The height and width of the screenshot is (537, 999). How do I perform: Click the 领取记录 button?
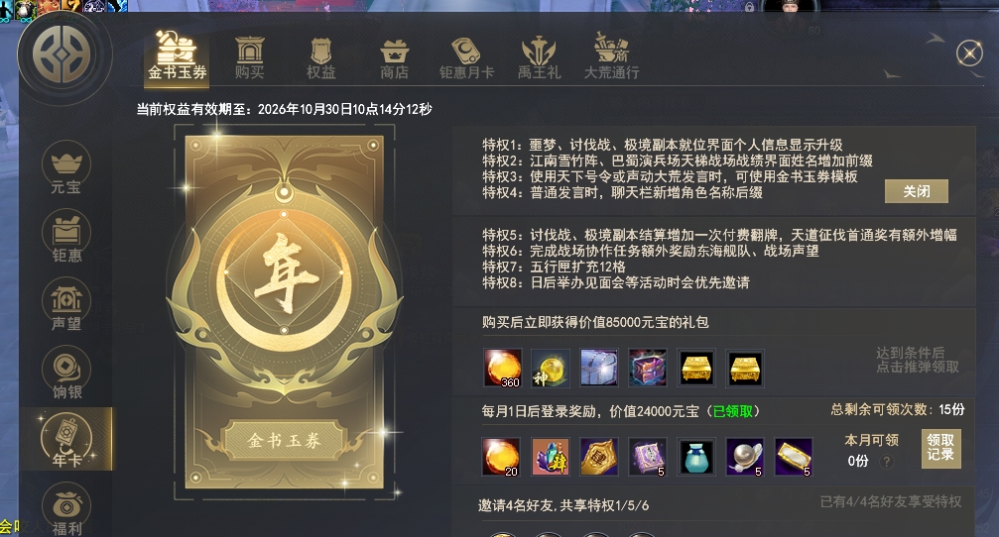[x=941, y=448]
